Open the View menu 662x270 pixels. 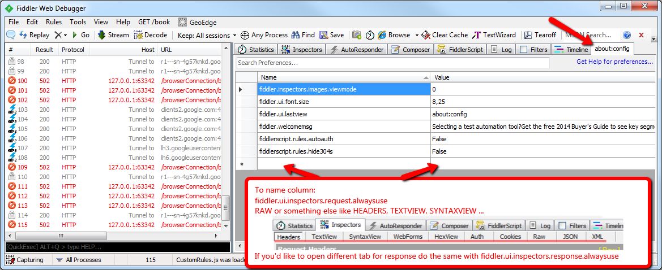tap(101, 22)
